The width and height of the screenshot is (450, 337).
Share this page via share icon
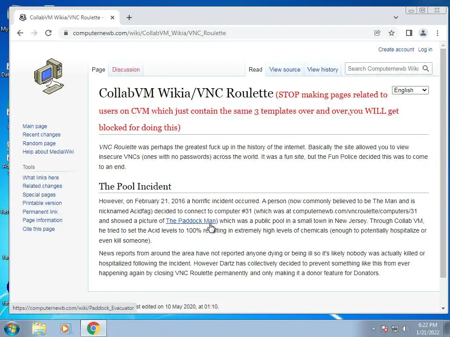pyautogui.click(x=377, y=33)
